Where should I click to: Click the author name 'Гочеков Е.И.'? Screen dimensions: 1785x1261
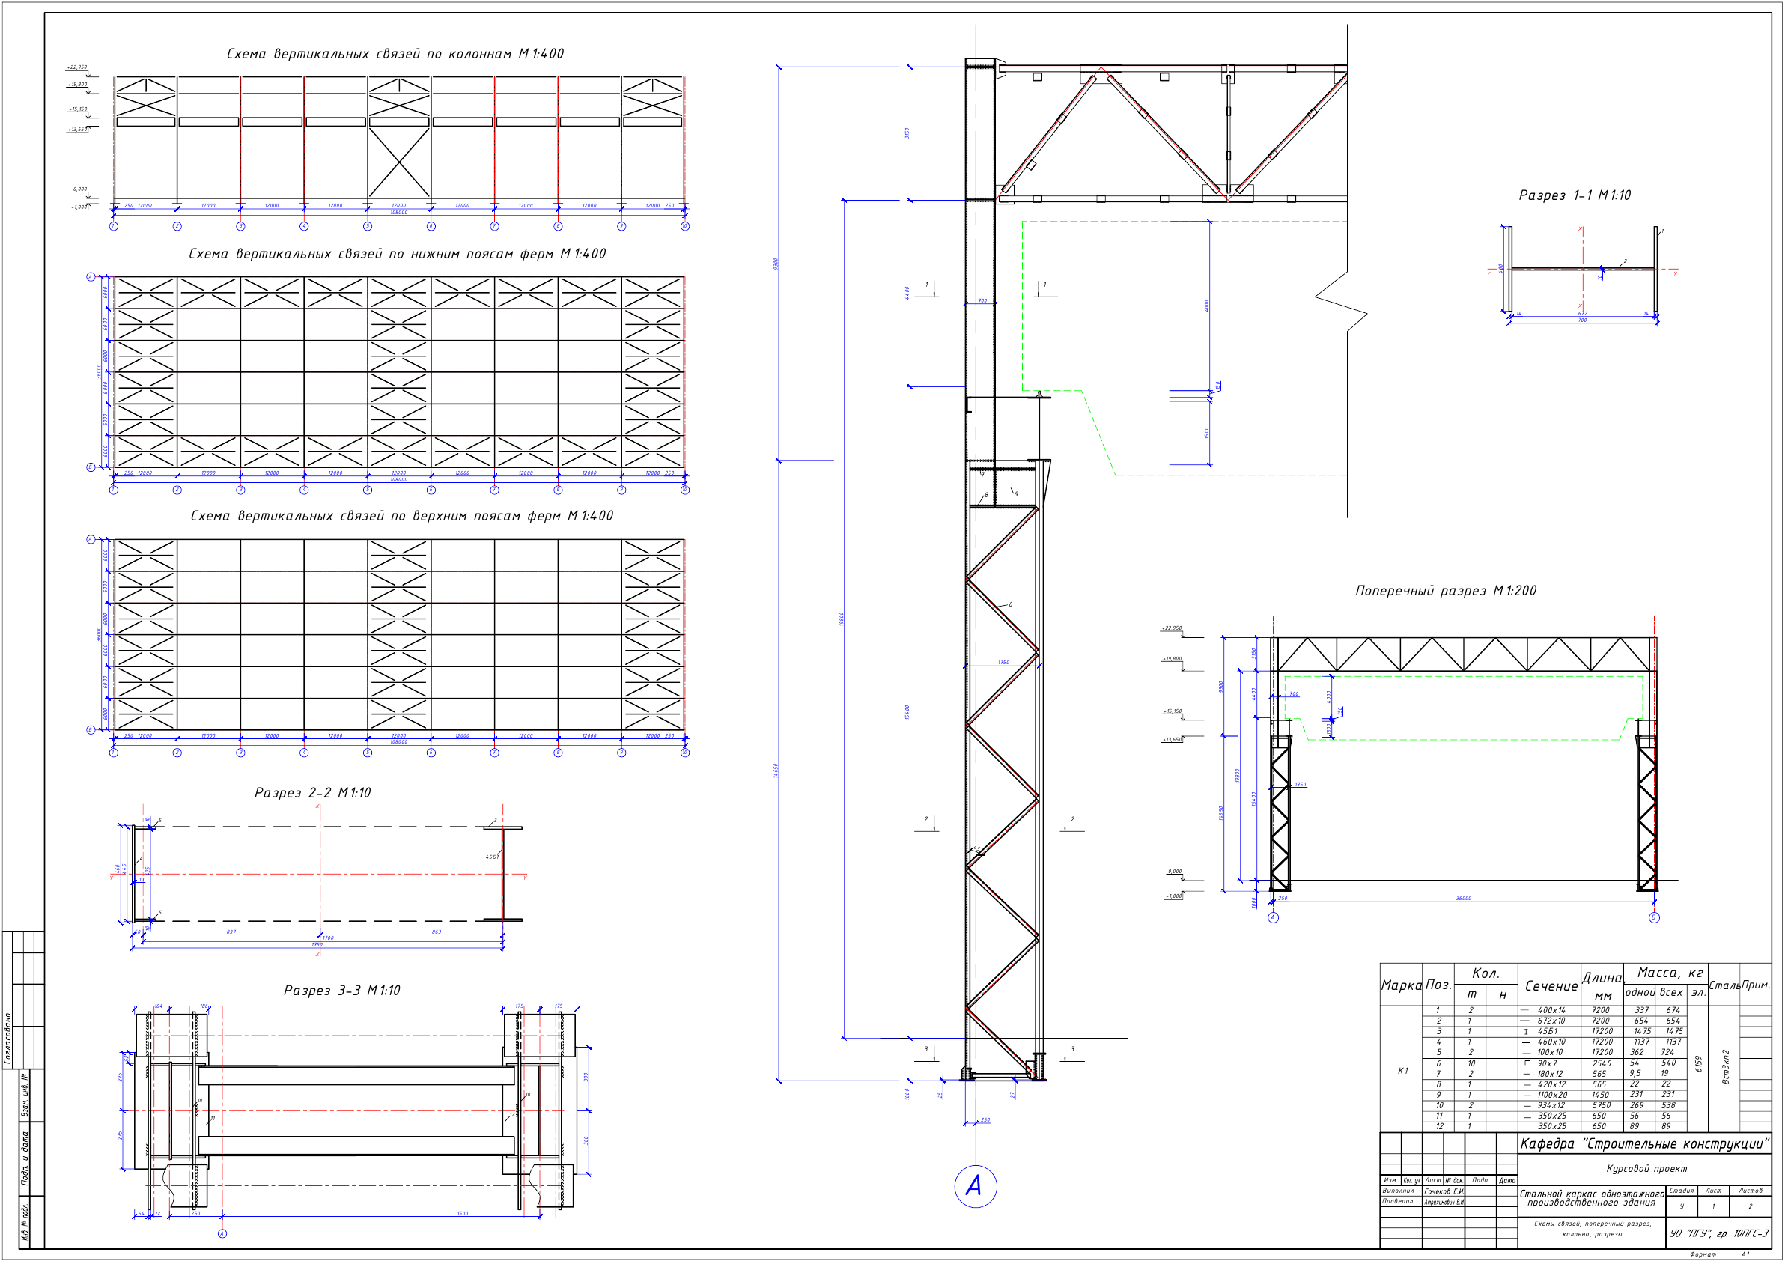coord(1444,1192)
